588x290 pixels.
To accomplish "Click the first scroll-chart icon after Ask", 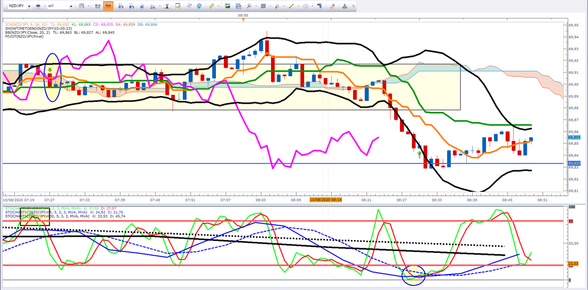I will pos(120,6).
